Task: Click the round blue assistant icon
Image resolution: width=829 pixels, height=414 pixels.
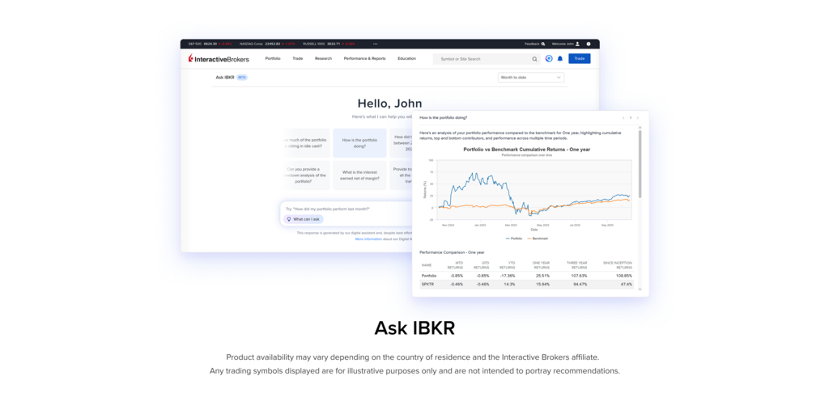Action: coord(549,59)
